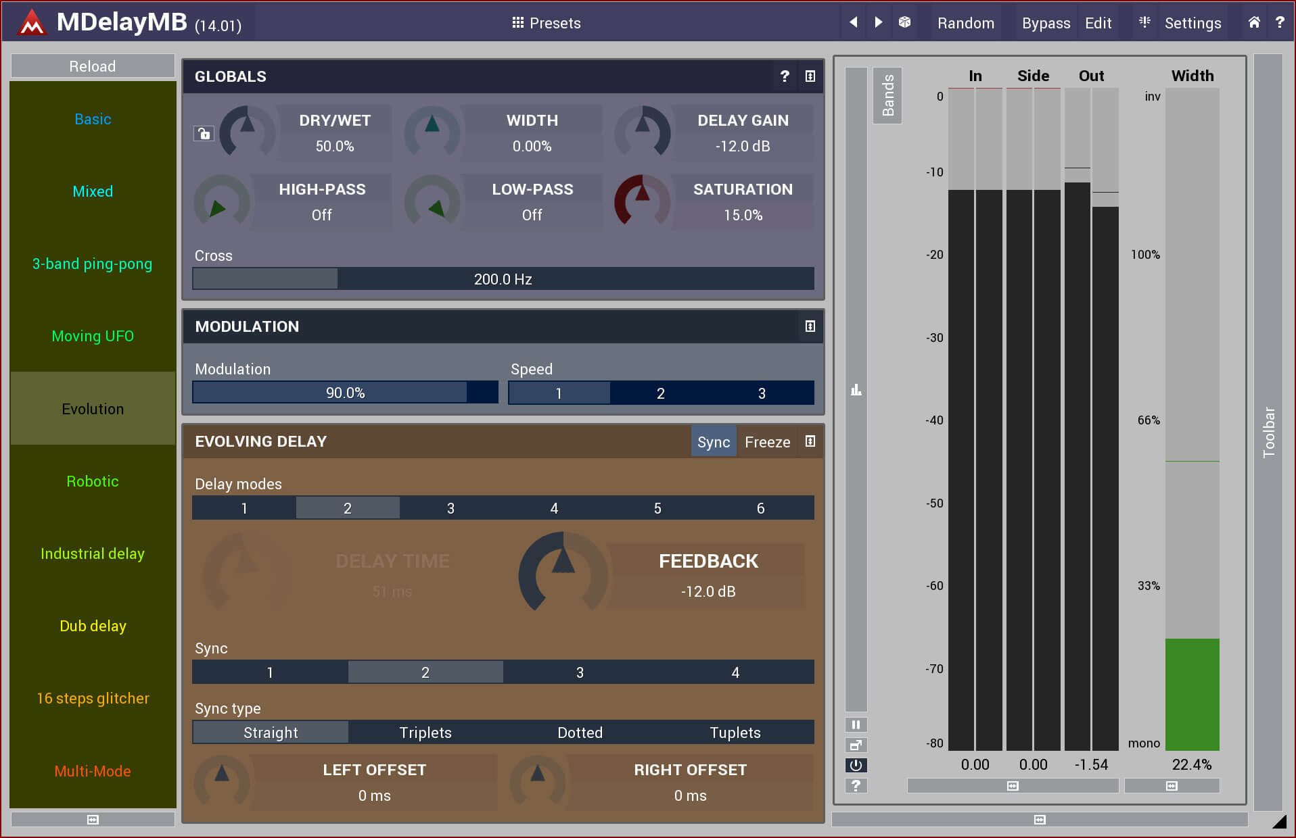Go to the next preset arrow
The width and height of the screenshot is (1296, 838).
878,22
